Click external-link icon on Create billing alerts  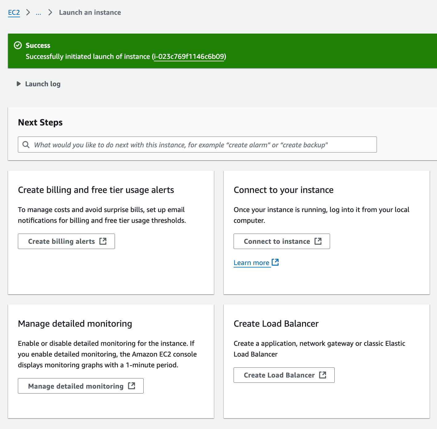coord(103,241)
